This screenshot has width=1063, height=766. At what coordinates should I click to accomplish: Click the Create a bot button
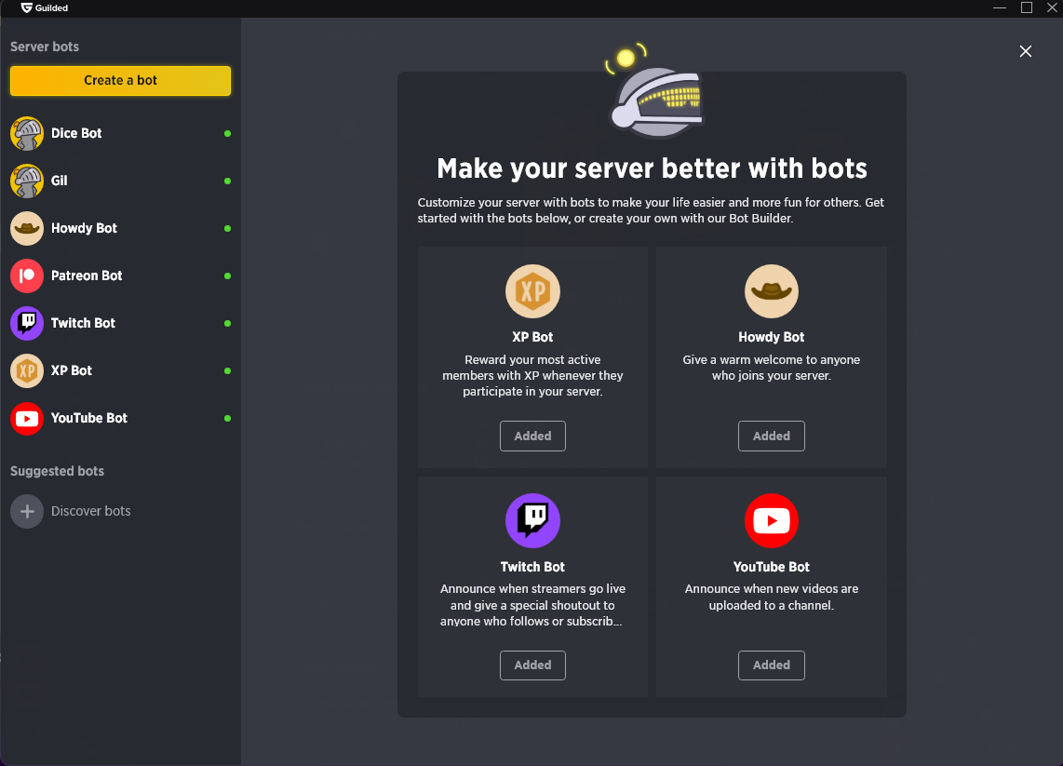click(x=120, y=81)
